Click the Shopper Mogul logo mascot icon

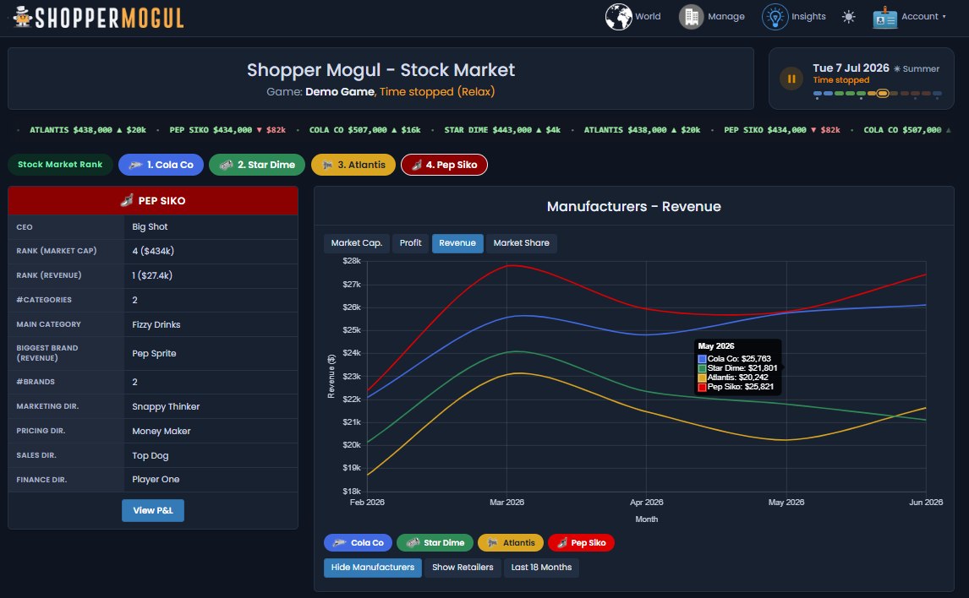[x=23, y=17]
